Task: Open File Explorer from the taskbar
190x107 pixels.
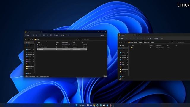Action: [x=94, y=105]
